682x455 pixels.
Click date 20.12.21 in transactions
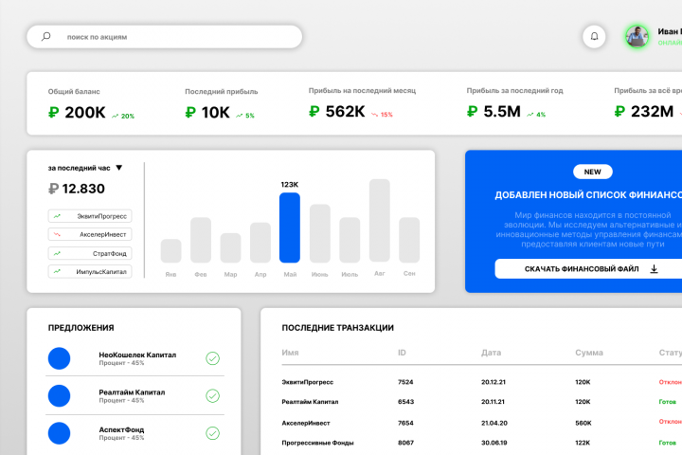click(x=494, y=382)
